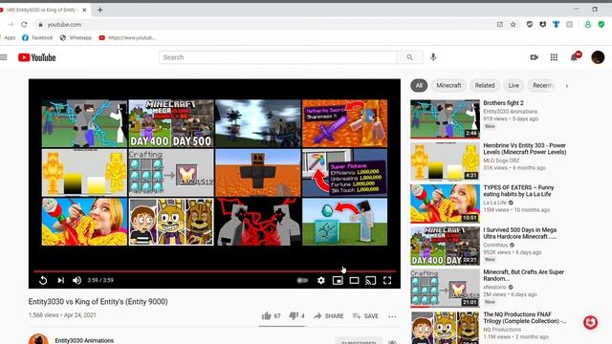
Task: Open the Corinthius channel name
Action: [495, 245]
